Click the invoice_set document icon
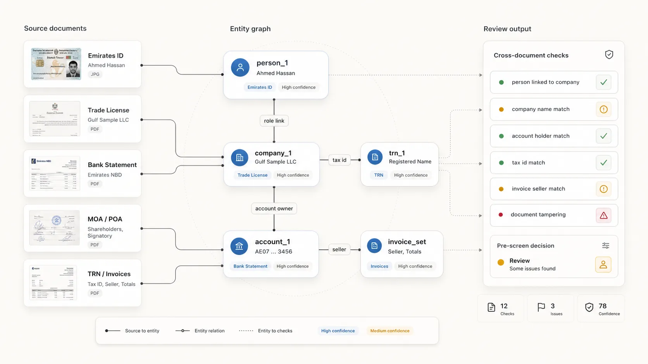This screenshot has width=648, height=364. (x=374, y=246)
